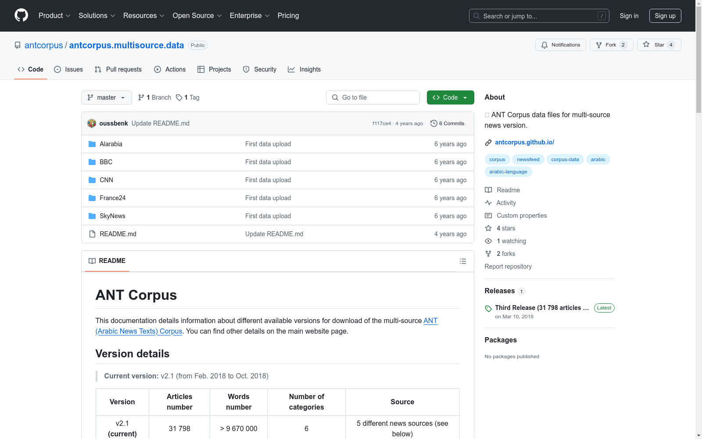Click the book icon next to Readme
Viewport: 702px width, 439px height.
coord(488,190)
